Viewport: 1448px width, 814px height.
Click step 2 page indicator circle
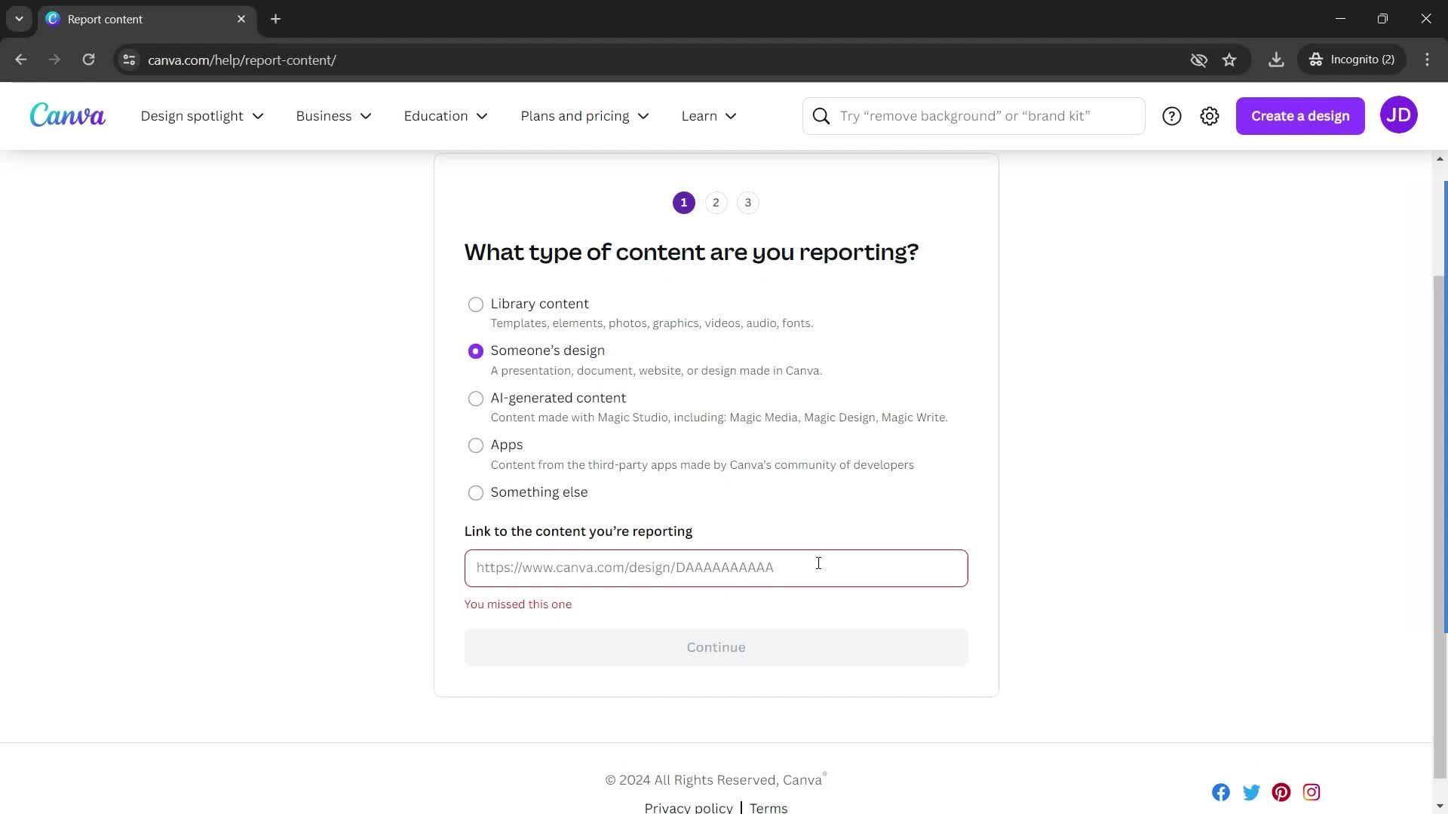[716, 202]
